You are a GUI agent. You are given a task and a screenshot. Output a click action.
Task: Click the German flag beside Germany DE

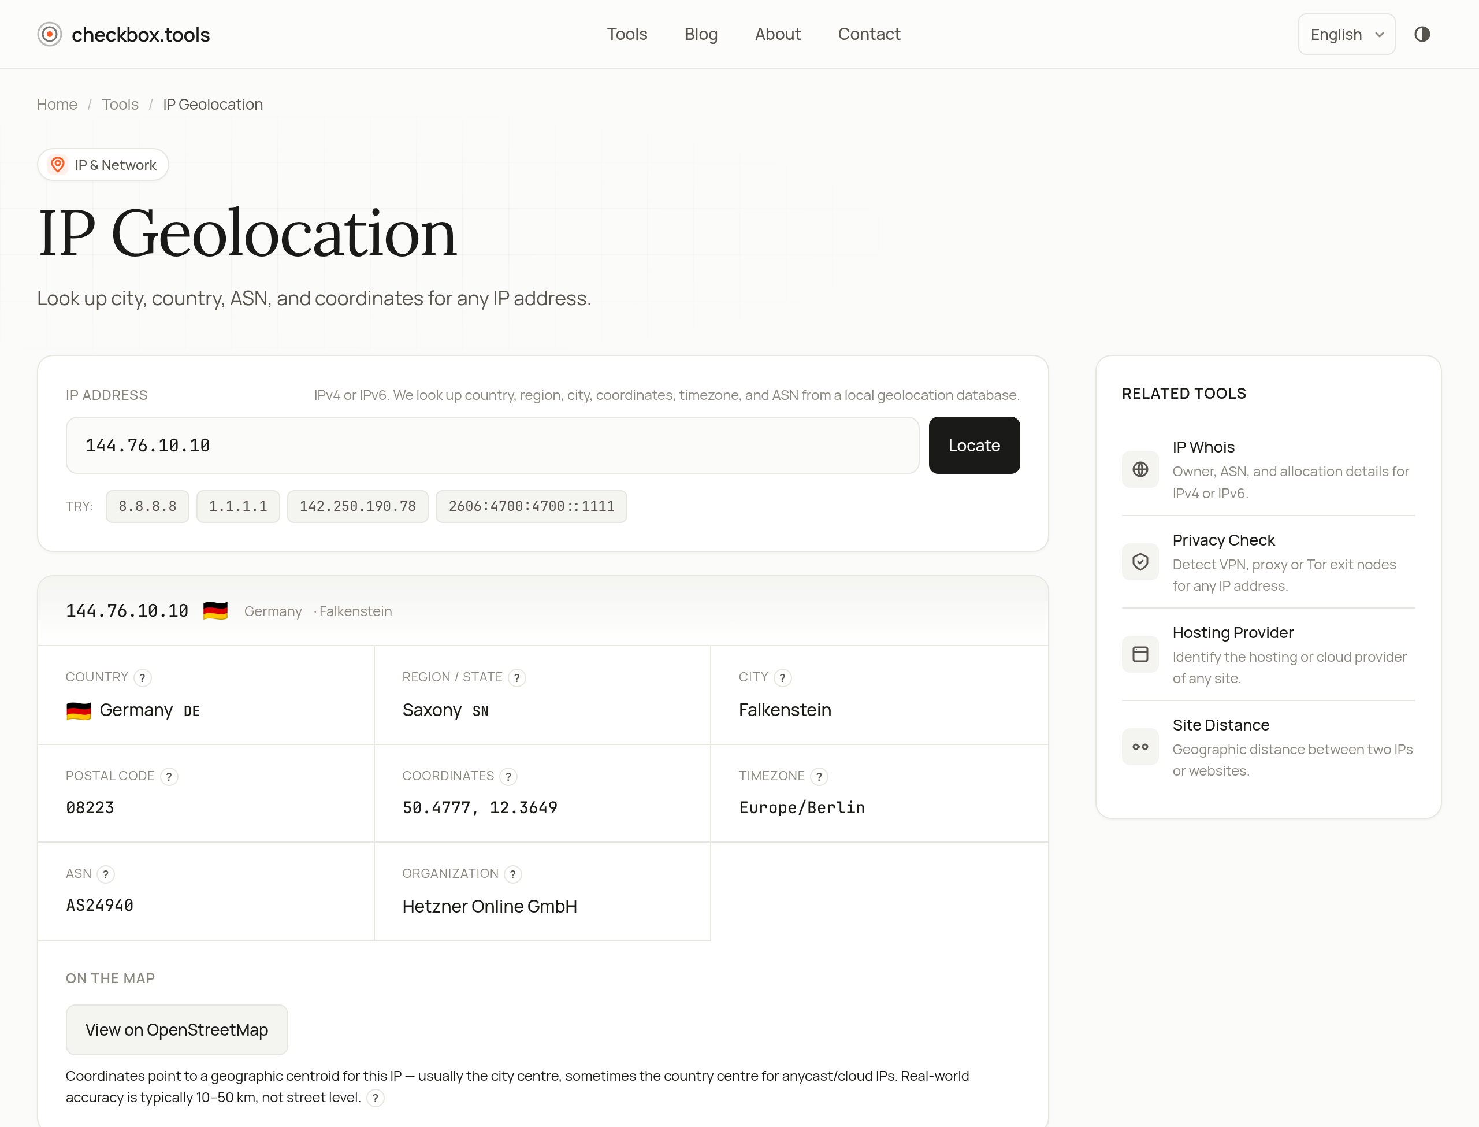(x=79, y=711)
